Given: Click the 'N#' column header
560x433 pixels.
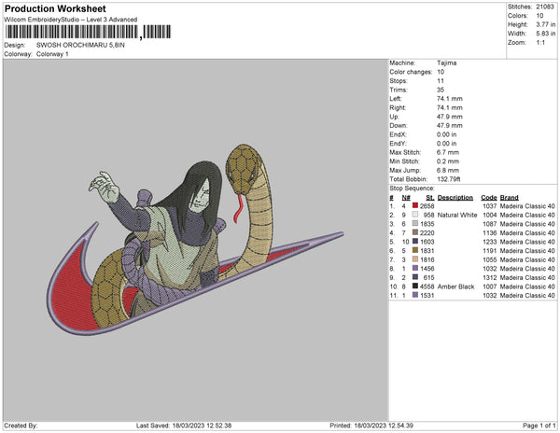Looking at the screenshot, I should (406, 198).
